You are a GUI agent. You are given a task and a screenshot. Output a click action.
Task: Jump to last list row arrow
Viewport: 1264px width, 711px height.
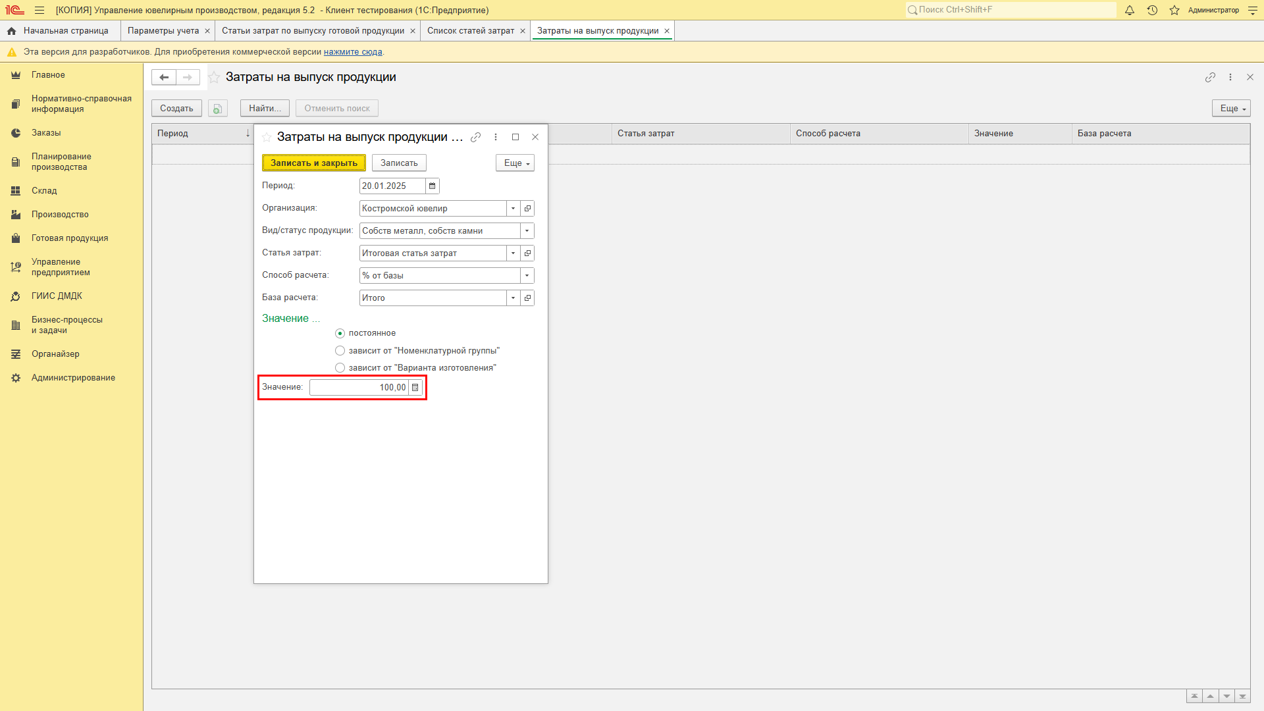point(1242,697)
